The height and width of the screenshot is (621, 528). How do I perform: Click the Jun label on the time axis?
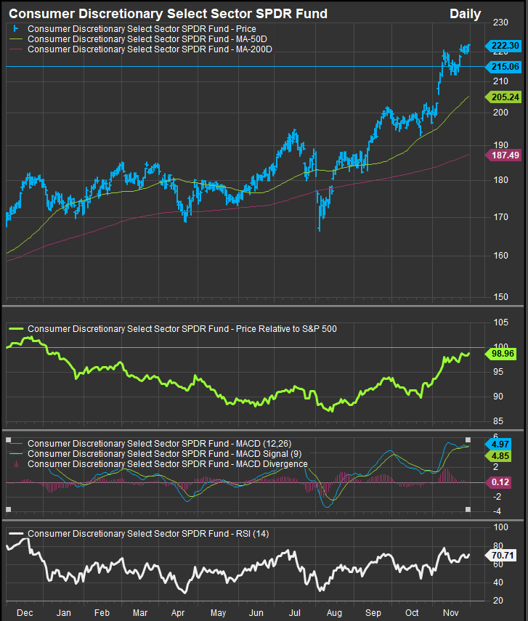pos(256,613)
